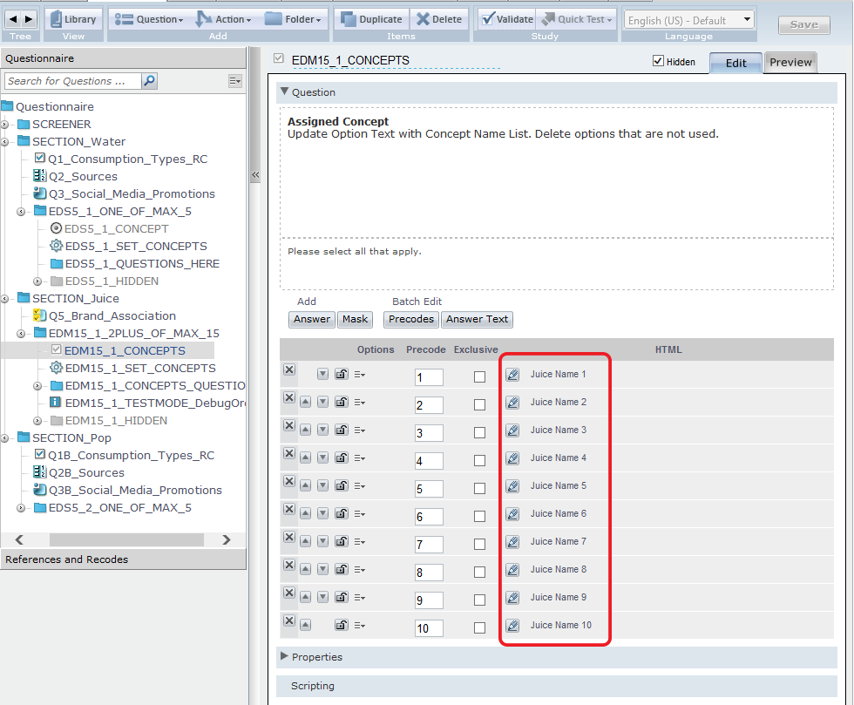The width and height of the screenshot is (854, 705).
Task: Check Exclusive for Juice Name 4
Action: [x=480, y=460]
